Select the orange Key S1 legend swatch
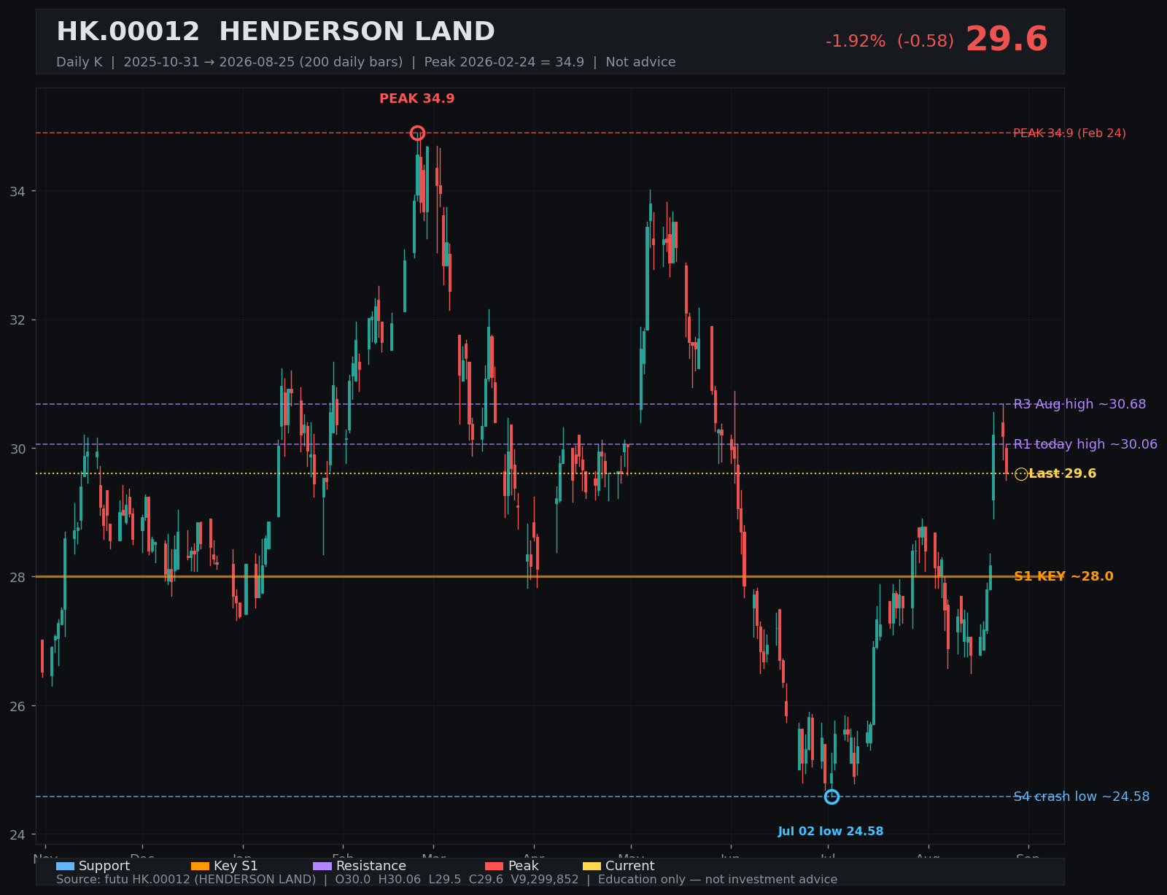This screenshot has height=895, width=1167. point(200,866)
